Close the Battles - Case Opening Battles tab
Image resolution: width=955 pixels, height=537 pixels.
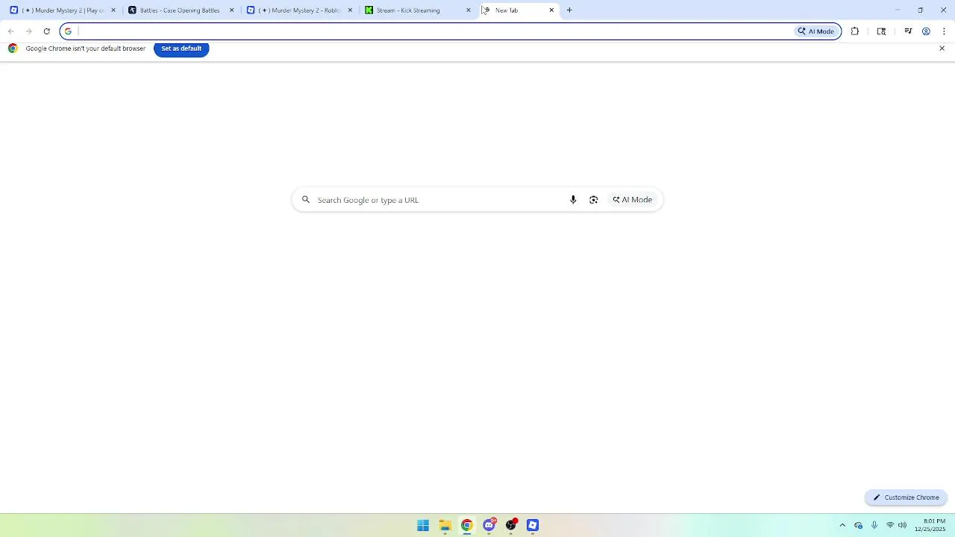coord(231,10)
